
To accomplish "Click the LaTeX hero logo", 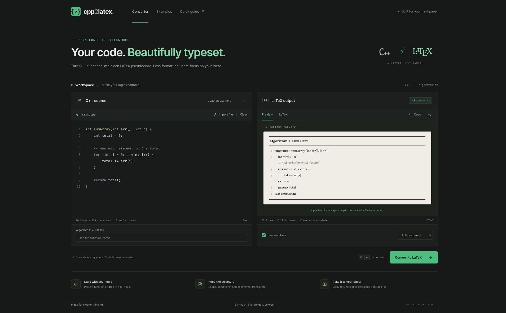I will [x=422, y=52].
